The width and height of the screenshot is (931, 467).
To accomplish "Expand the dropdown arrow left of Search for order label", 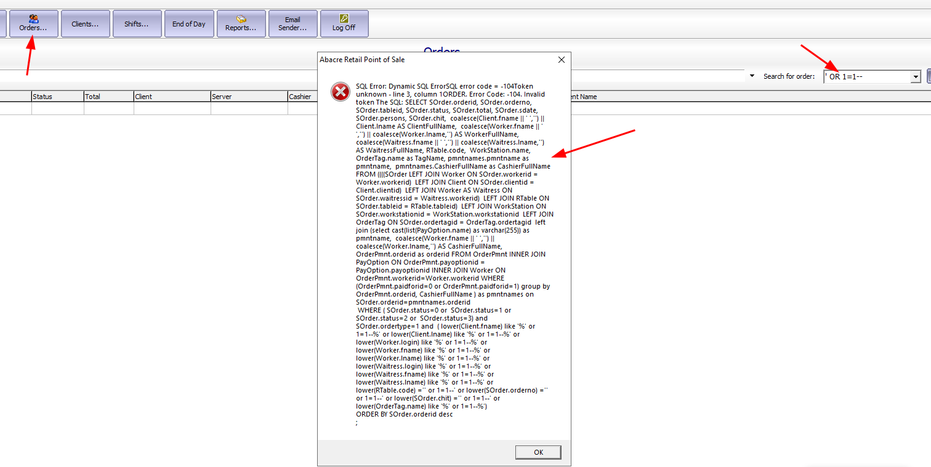I will [752, 76].
